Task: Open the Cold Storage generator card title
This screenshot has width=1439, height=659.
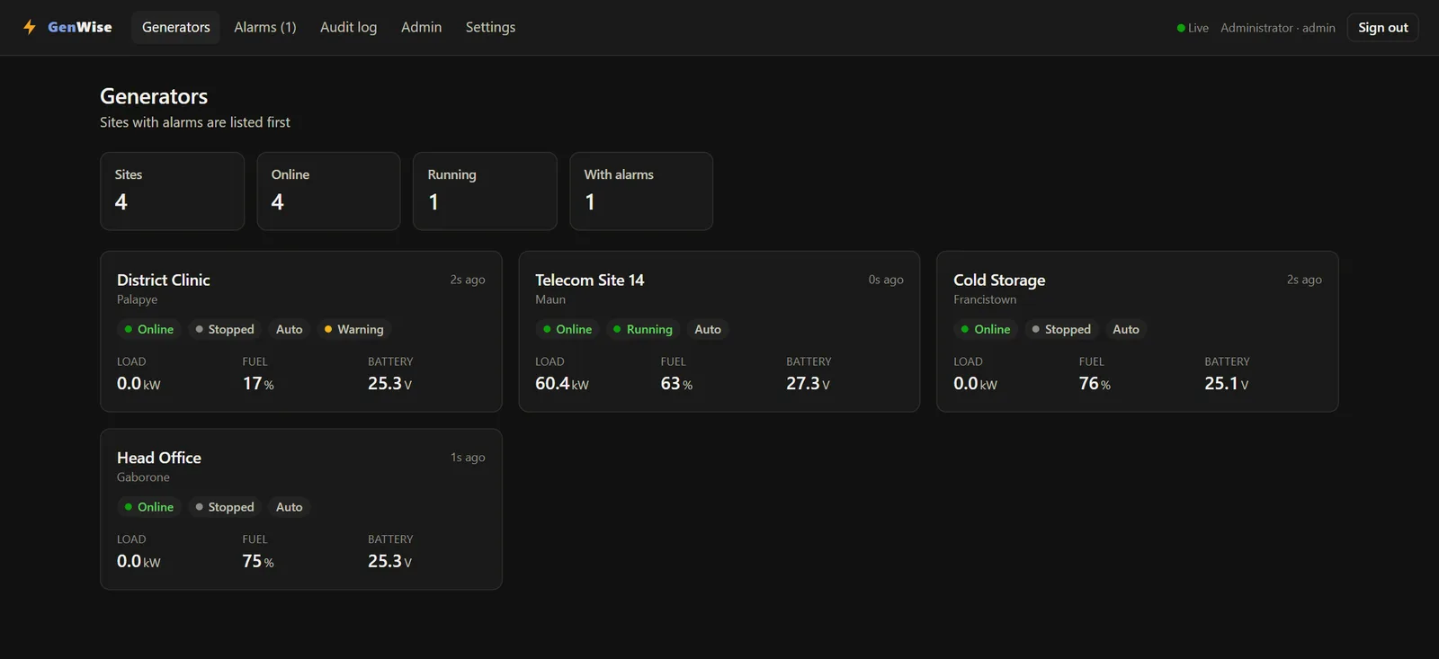Action: pos(999,281)
